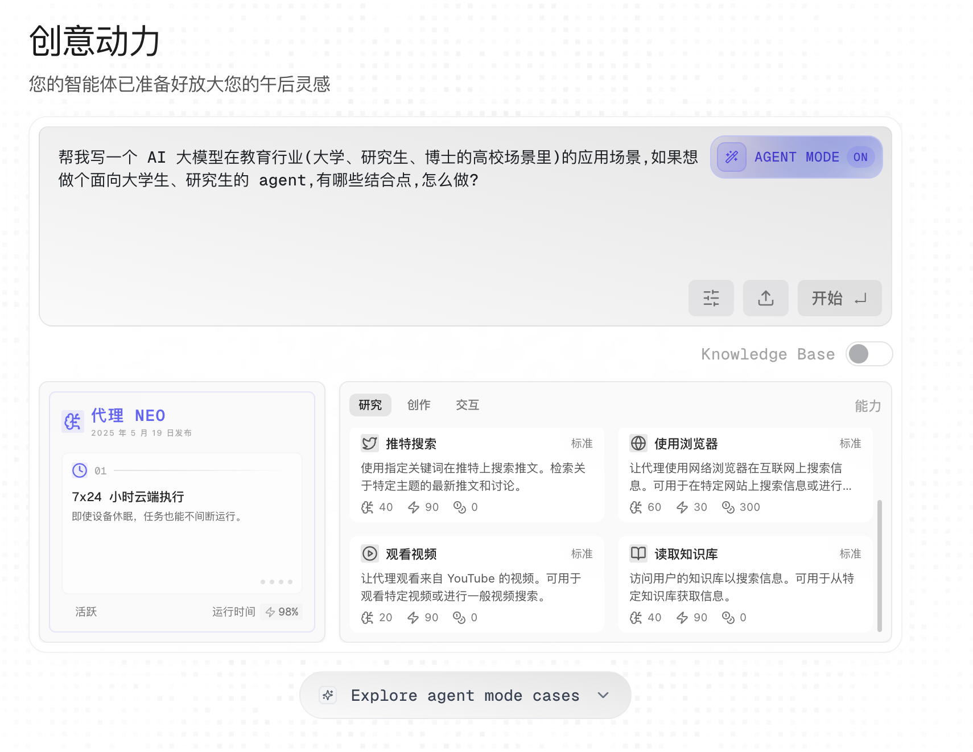Switch to the 创作 tab
Screen dimensions: 973x752
pos(419,405)
